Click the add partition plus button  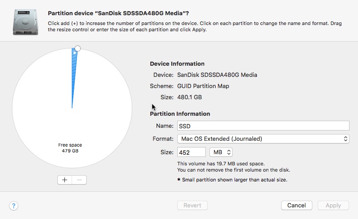click(x=64, y=180)
